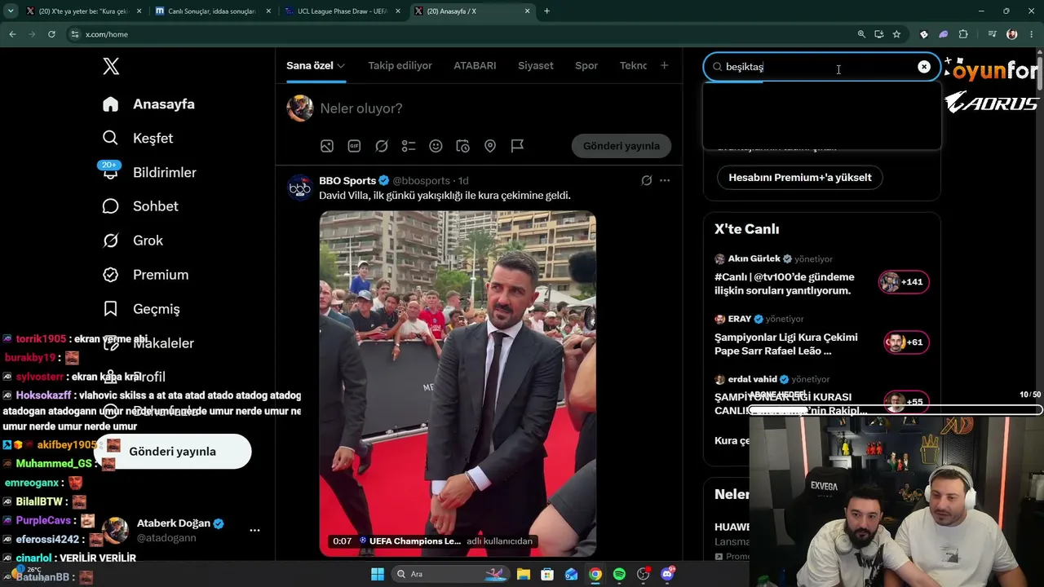The width and height of the screenshot is (1044, 587).
Task: Open the Chrome three-dot menu
Action: [1031, 34]
